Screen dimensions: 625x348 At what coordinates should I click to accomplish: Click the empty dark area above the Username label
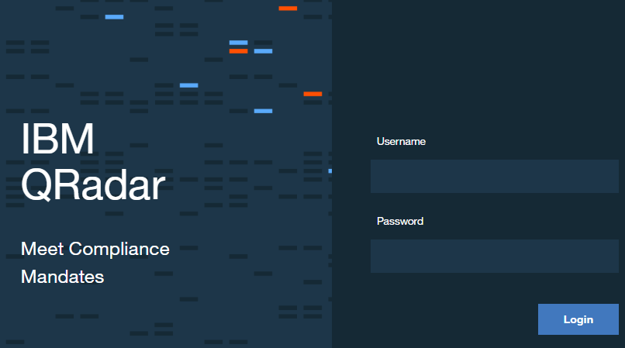478,67
